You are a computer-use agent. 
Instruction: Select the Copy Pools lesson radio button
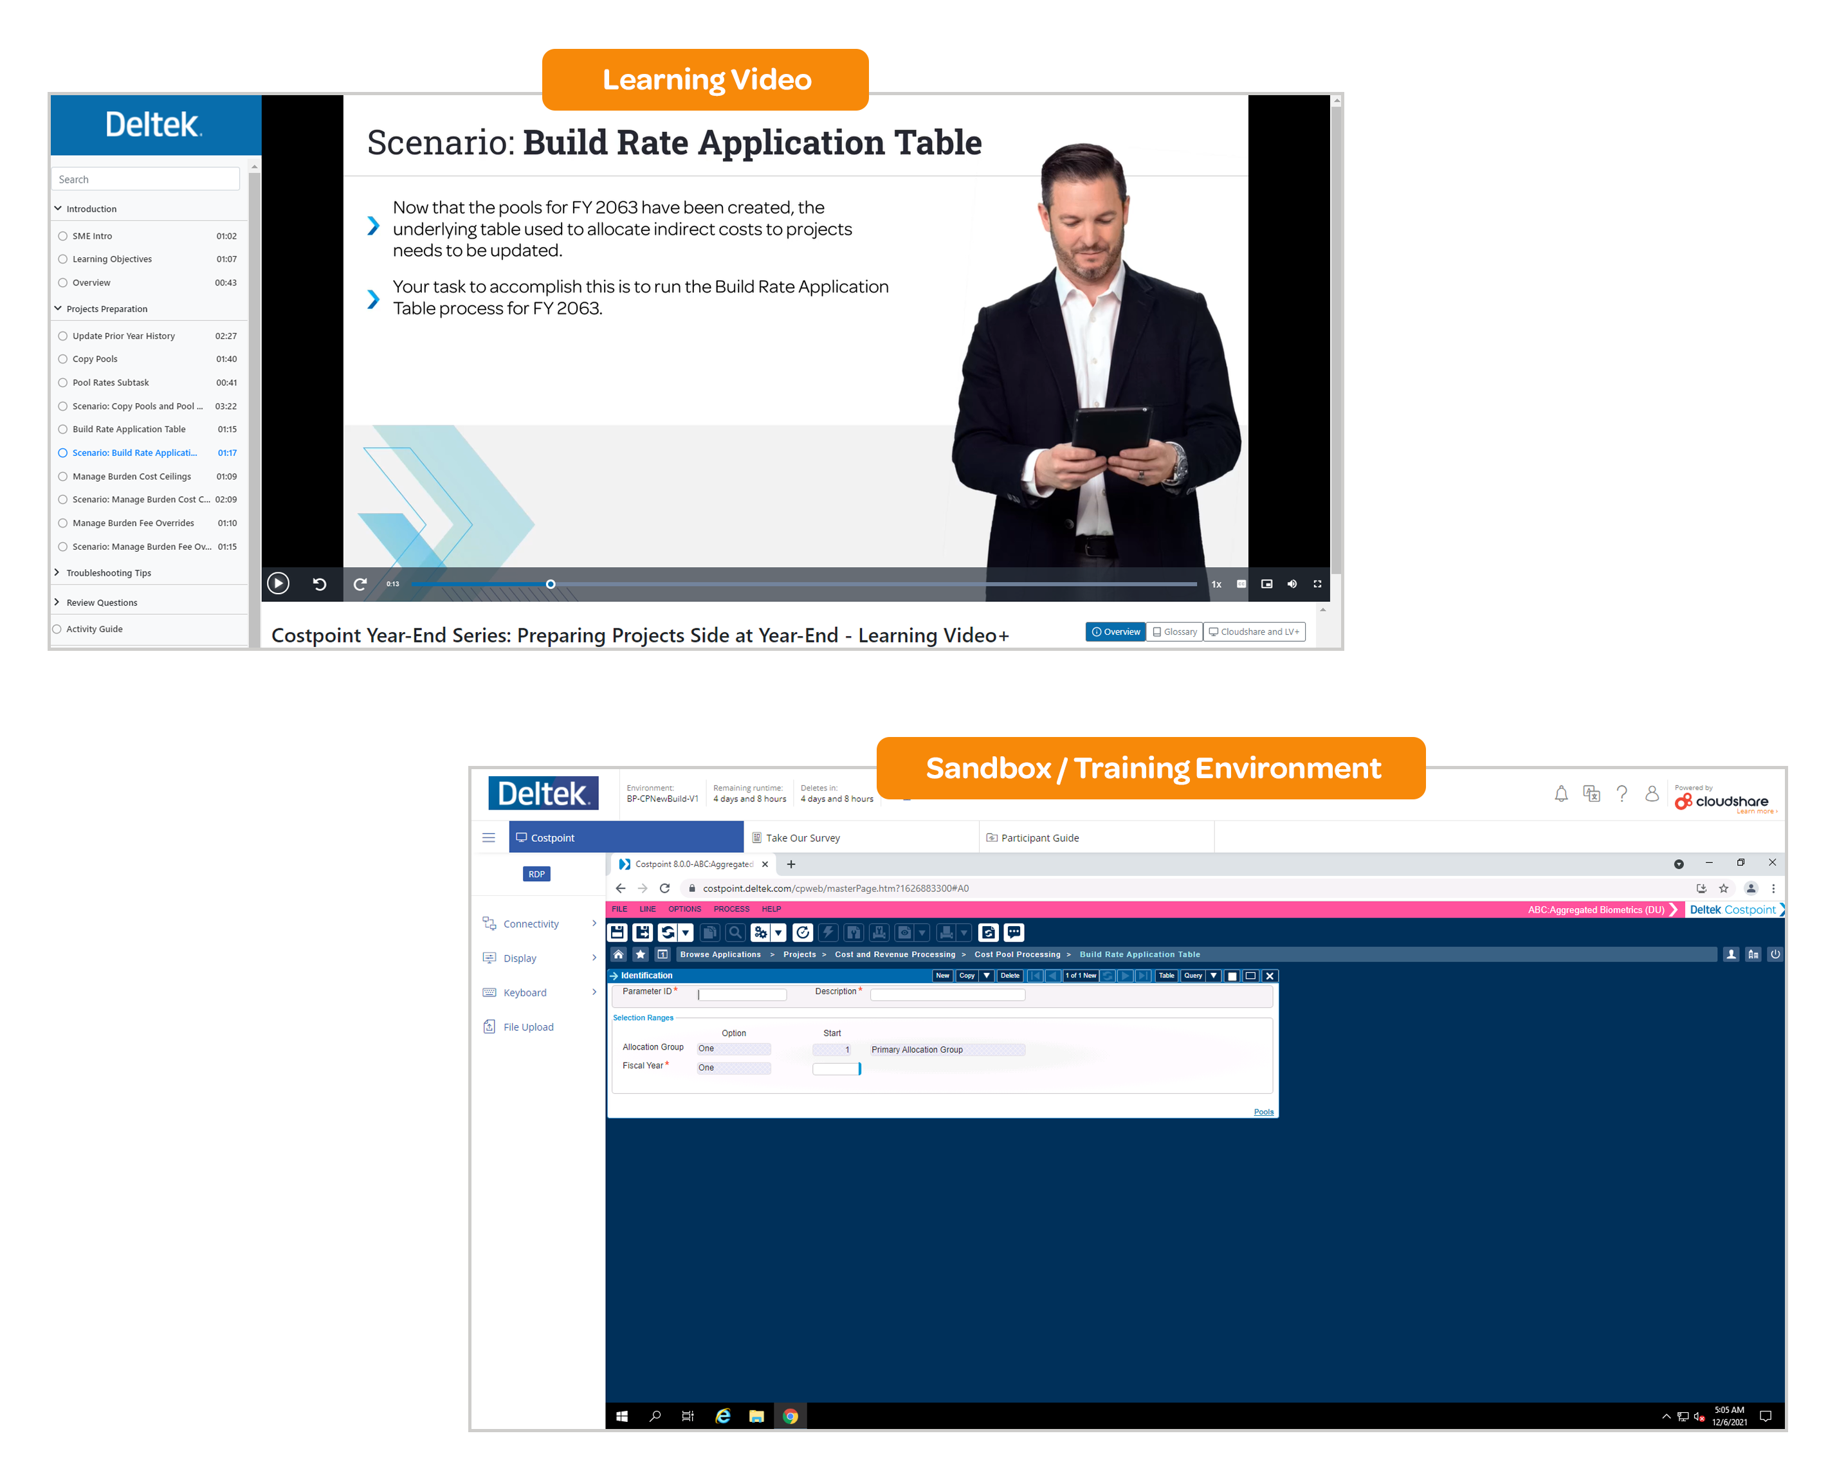(x=63, y=359)
